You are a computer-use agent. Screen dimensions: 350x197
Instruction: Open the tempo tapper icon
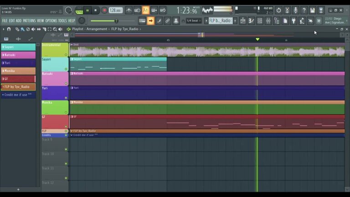click(x=302, y=21)
